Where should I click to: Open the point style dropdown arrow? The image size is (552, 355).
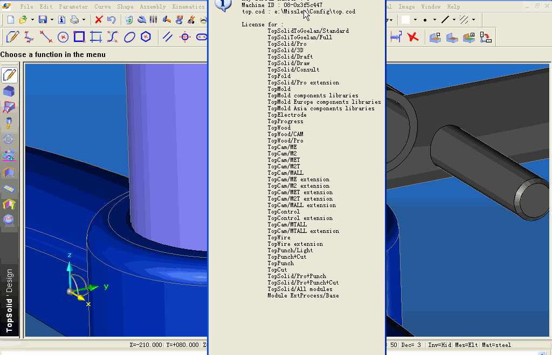pos(435,20)
